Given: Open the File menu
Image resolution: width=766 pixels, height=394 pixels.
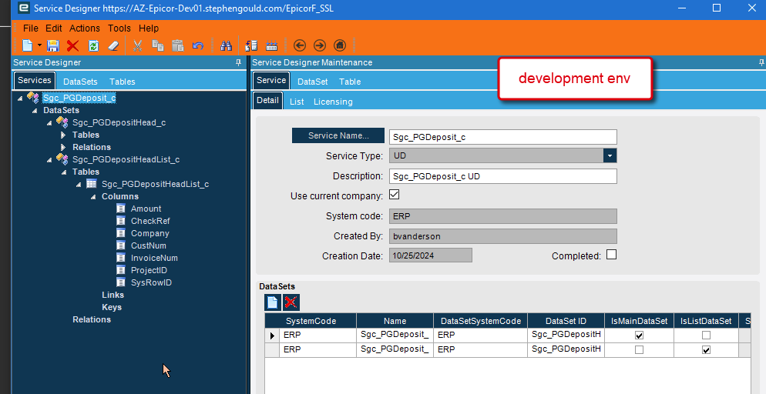Looking at the screenshot, I should (x=30, y=28).
